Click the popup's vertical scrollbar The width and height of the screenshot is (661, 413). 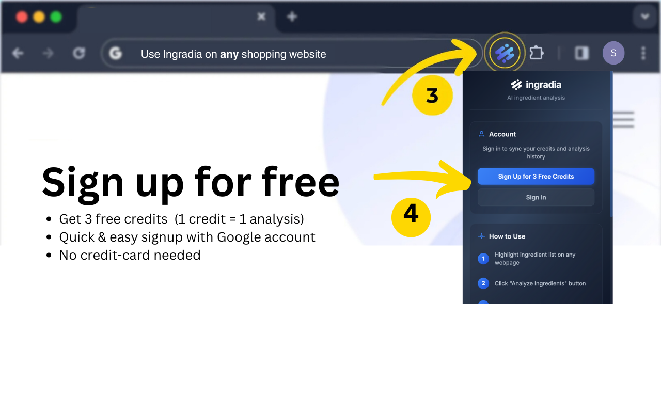[x=611, y=145]
